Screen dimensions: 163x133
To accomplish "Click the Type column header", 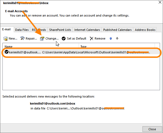I will (x=83, y=47).
